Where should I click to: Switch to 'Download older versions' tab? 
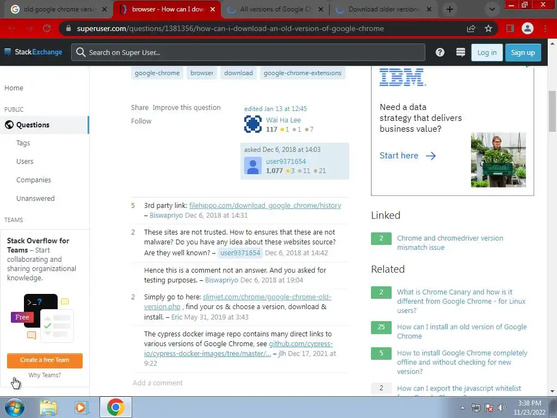coord(383,9)
